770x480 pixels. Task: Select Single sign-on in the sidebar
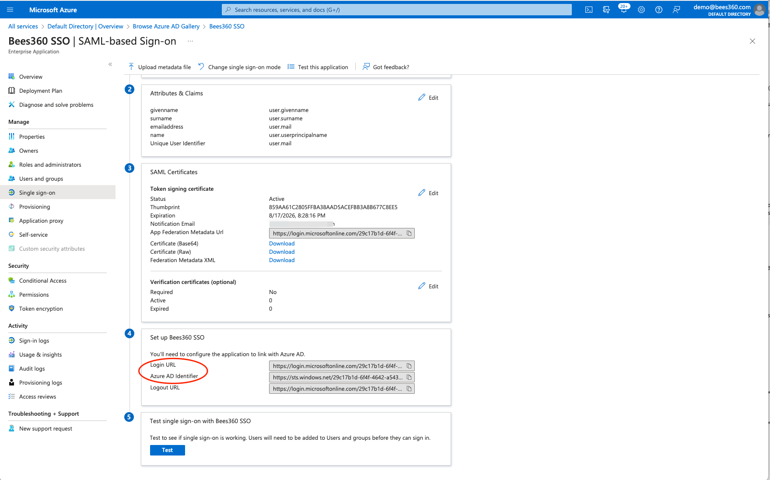coord(58,193)
